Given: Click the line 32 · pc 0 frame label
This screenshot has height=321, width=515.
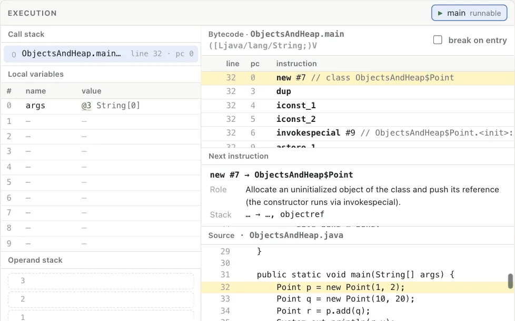Looking at the screenshot, I should [162, 54].
